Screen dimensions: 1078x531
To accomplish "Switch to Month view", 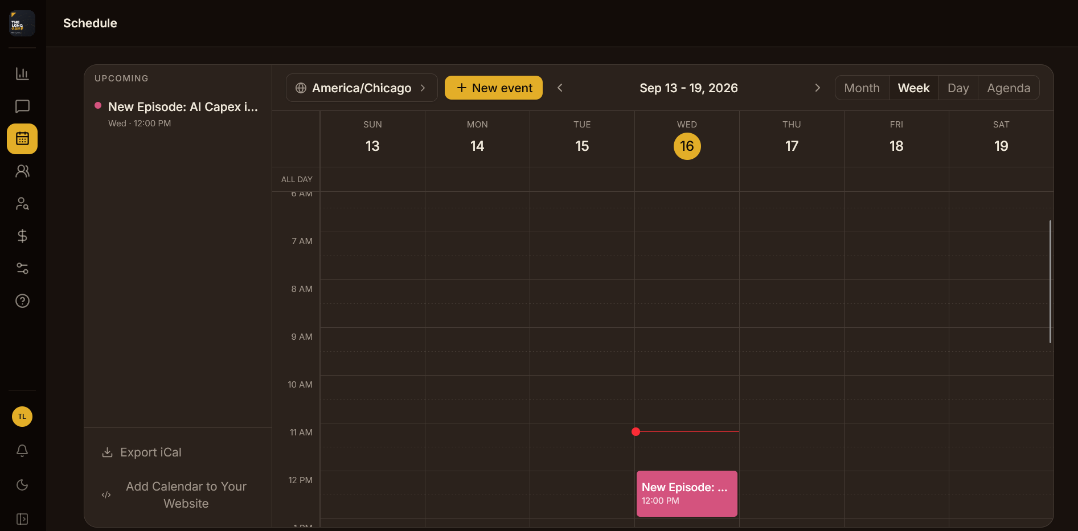I will pos(862,88).
